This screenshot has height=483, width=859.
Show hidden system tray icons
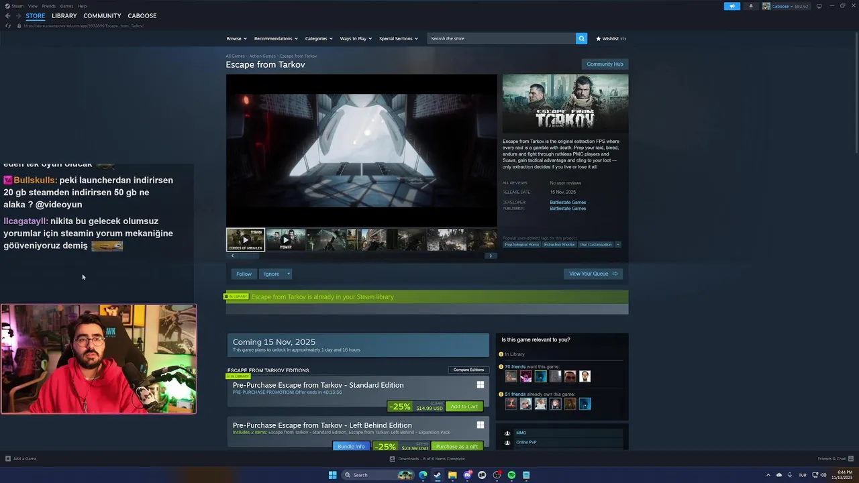click(768, 475)
